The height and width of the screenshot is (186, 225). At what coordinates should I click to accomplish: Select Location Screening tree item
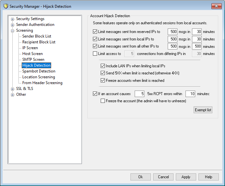click(39, 77)
